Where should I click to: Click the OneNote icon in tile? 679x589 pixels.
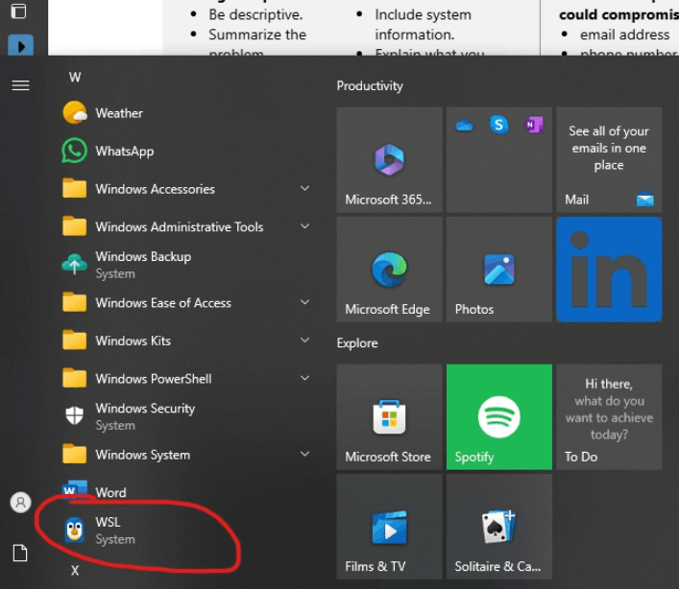click(x=534, y=126)
